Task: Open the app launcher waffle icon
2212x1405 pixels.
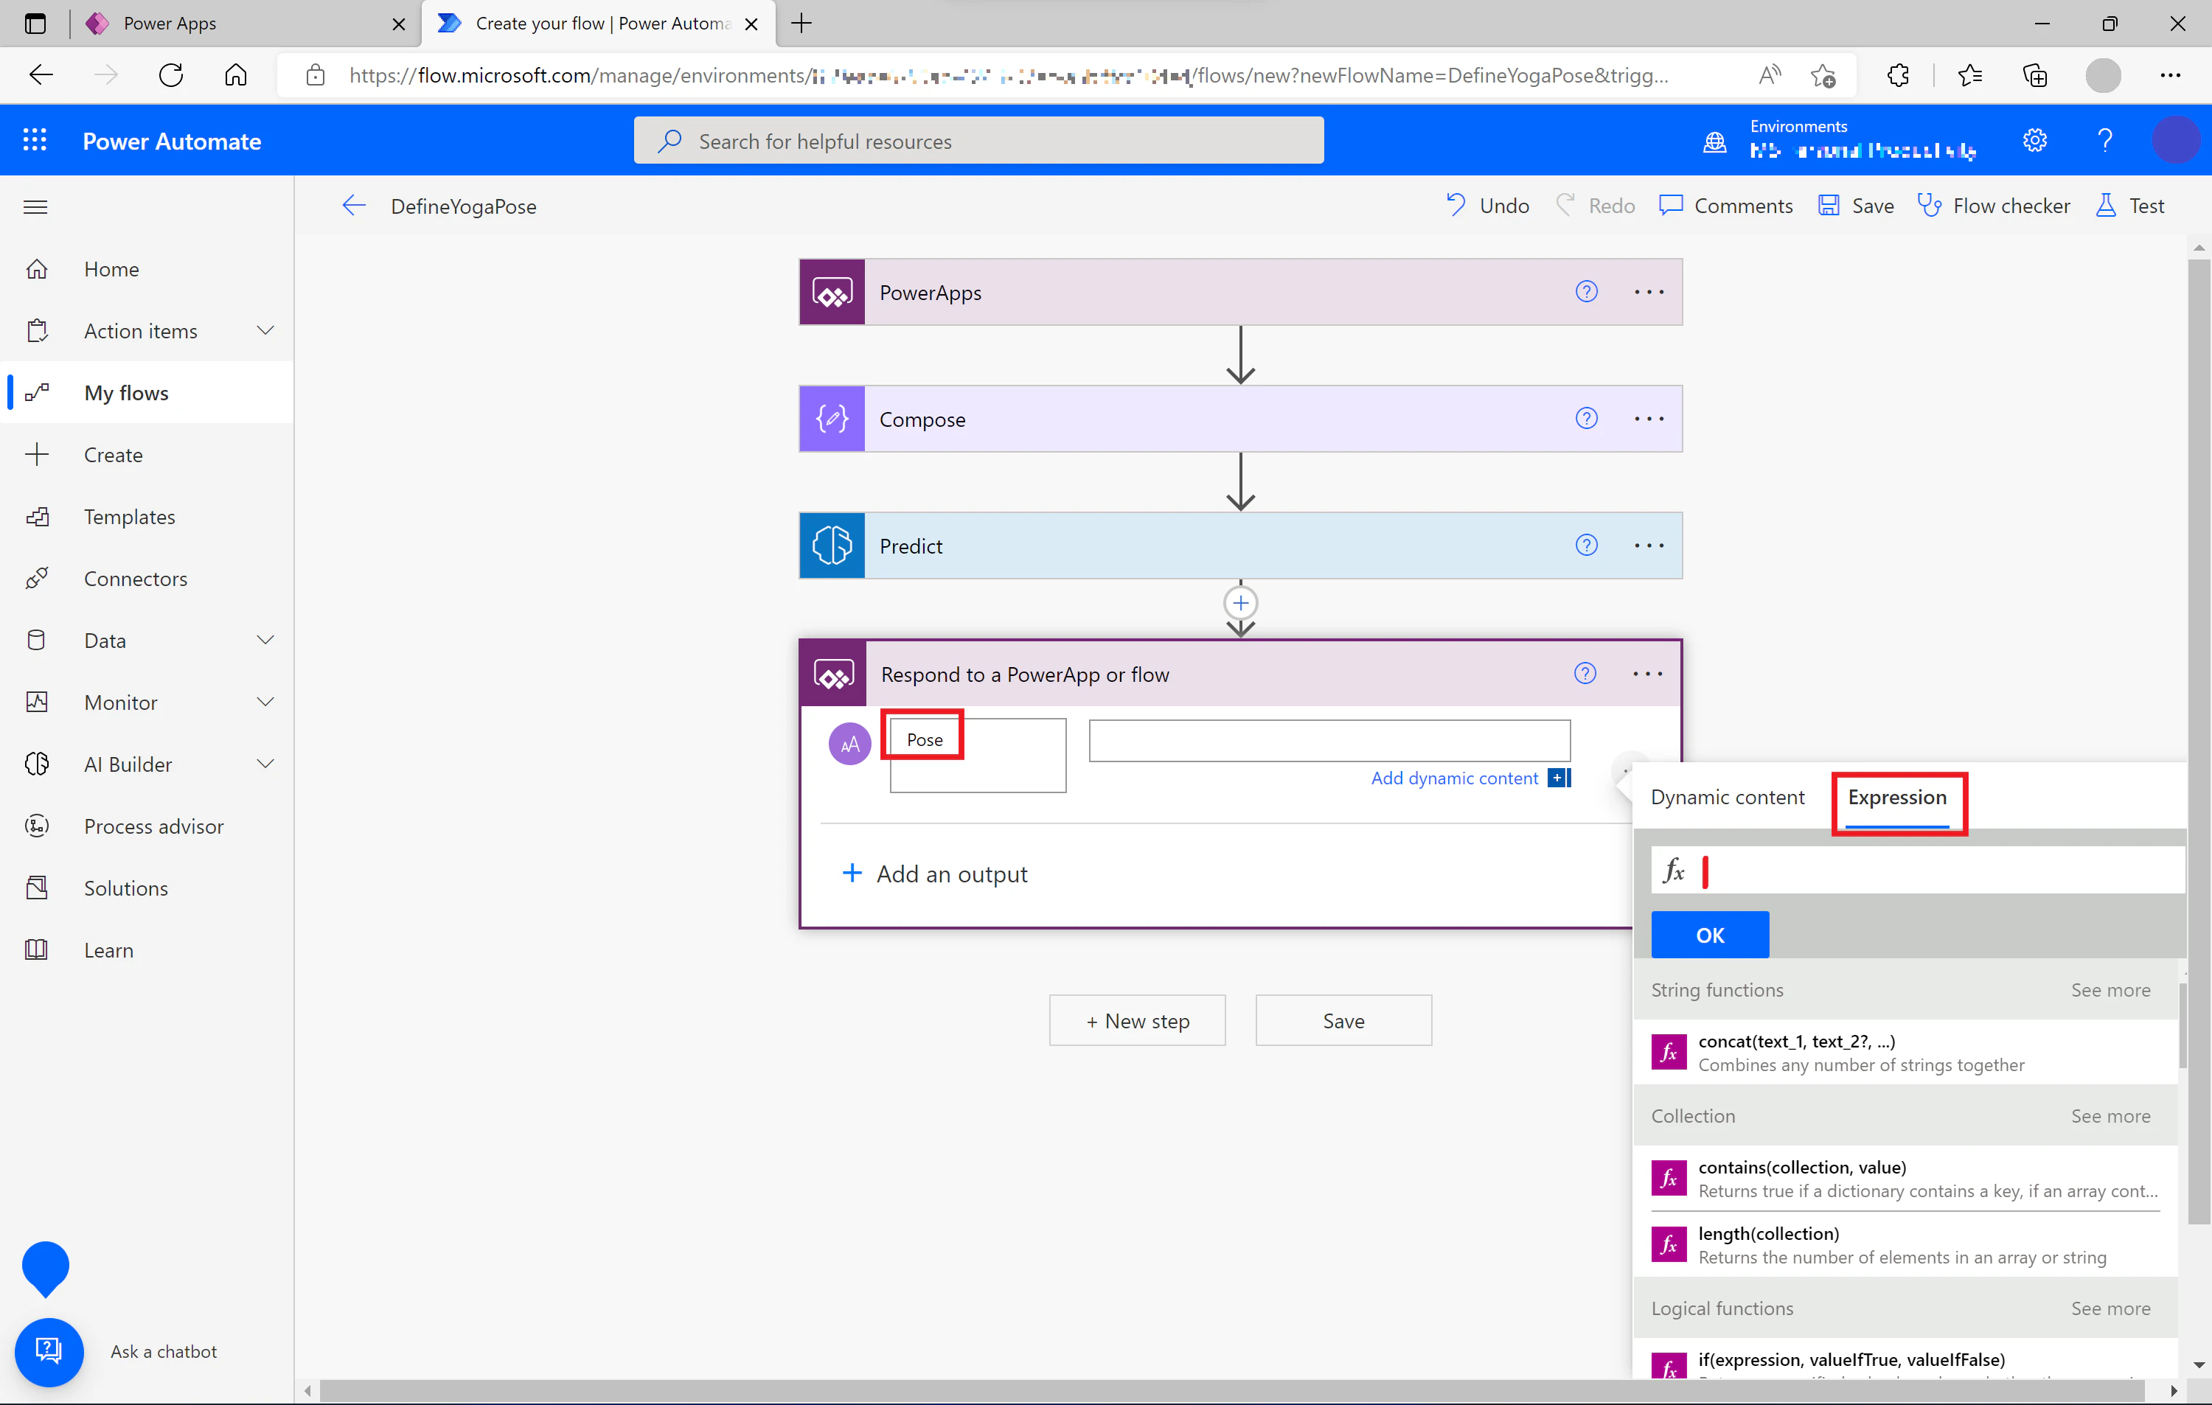Action: [35, 141]
